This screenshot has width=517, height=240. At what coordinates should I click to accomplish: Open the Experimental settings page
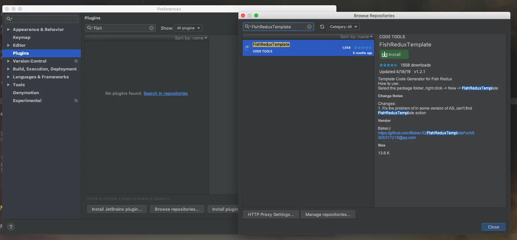click(x=27, y=101)
